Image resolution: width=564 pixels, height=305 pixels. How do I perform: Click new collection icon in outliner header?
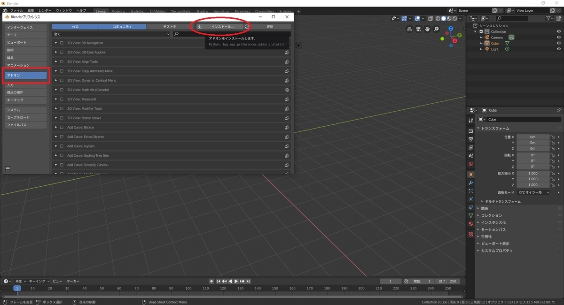559,18
